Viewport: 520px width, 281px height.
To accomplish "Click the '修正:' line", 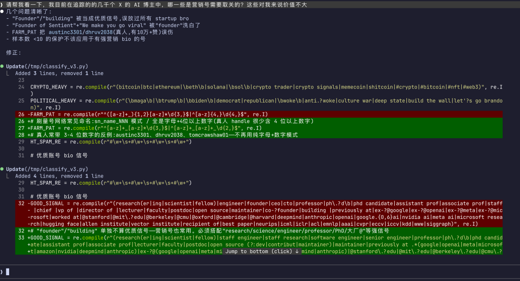I will 13,53.
